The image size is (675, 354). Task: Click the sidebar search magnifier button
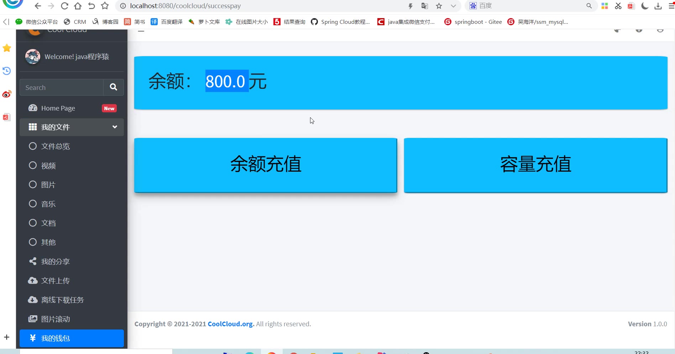coord(114,87)
